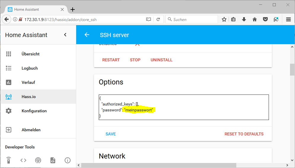295x168 pixels.
Task: Show site information icon in address bar
Action: click(15, 19)
